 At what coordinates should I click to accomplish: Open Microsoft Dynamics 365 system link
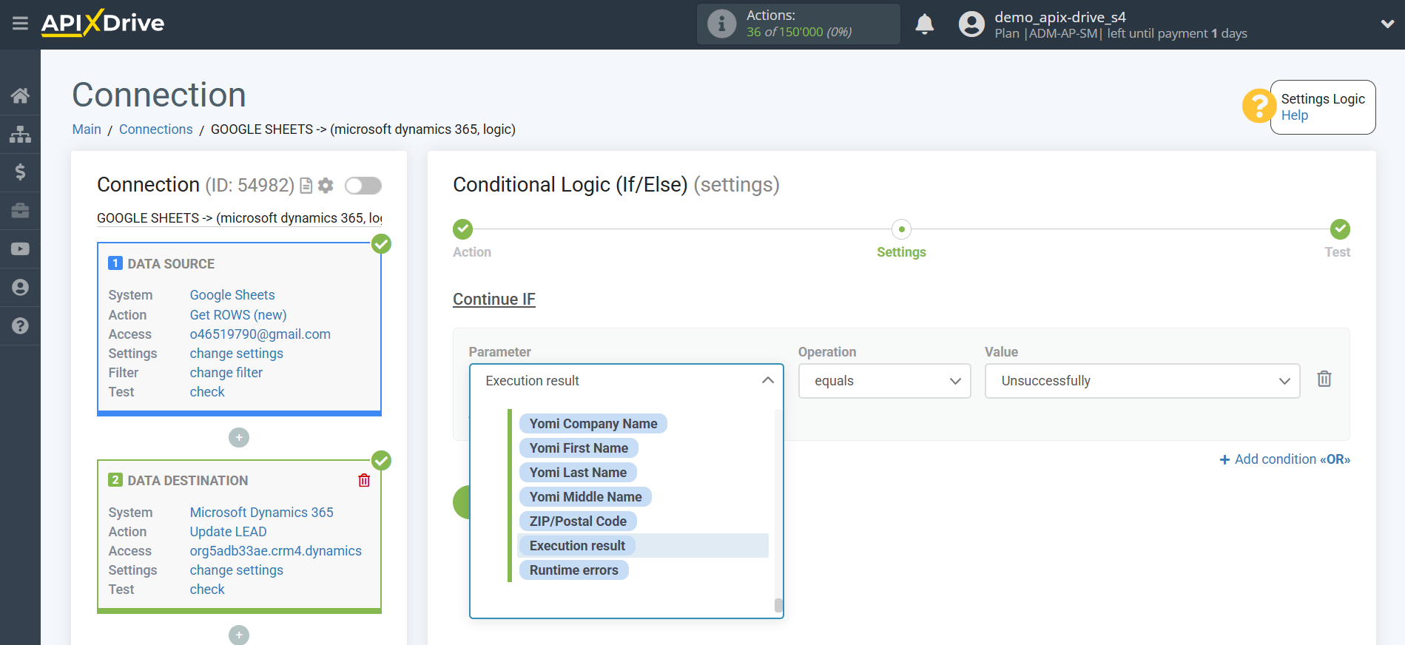pyautogui.click(x=262, y=513)
